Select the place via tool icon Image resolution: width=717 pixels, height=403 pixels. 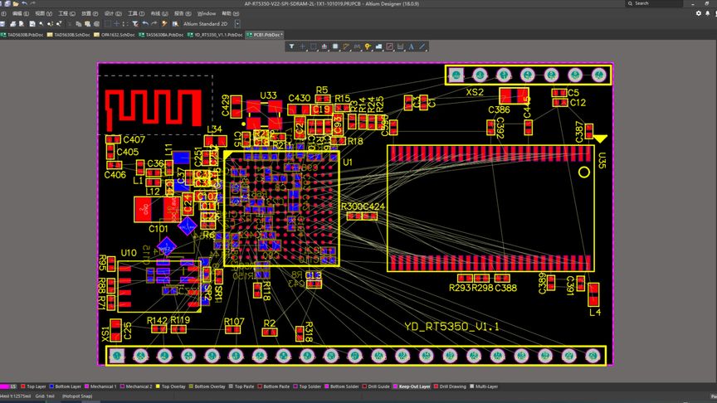click(368, 46)
